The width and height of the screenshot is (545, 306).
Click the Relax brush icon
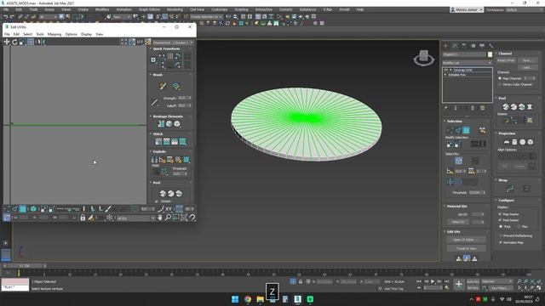[x=176, y=86]
